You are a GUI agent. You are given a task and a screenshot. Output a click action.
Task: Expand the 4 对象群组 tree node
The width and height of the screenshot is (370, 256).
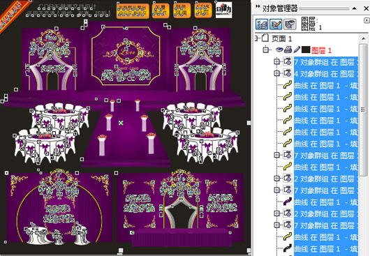click(x=276, y=73)
